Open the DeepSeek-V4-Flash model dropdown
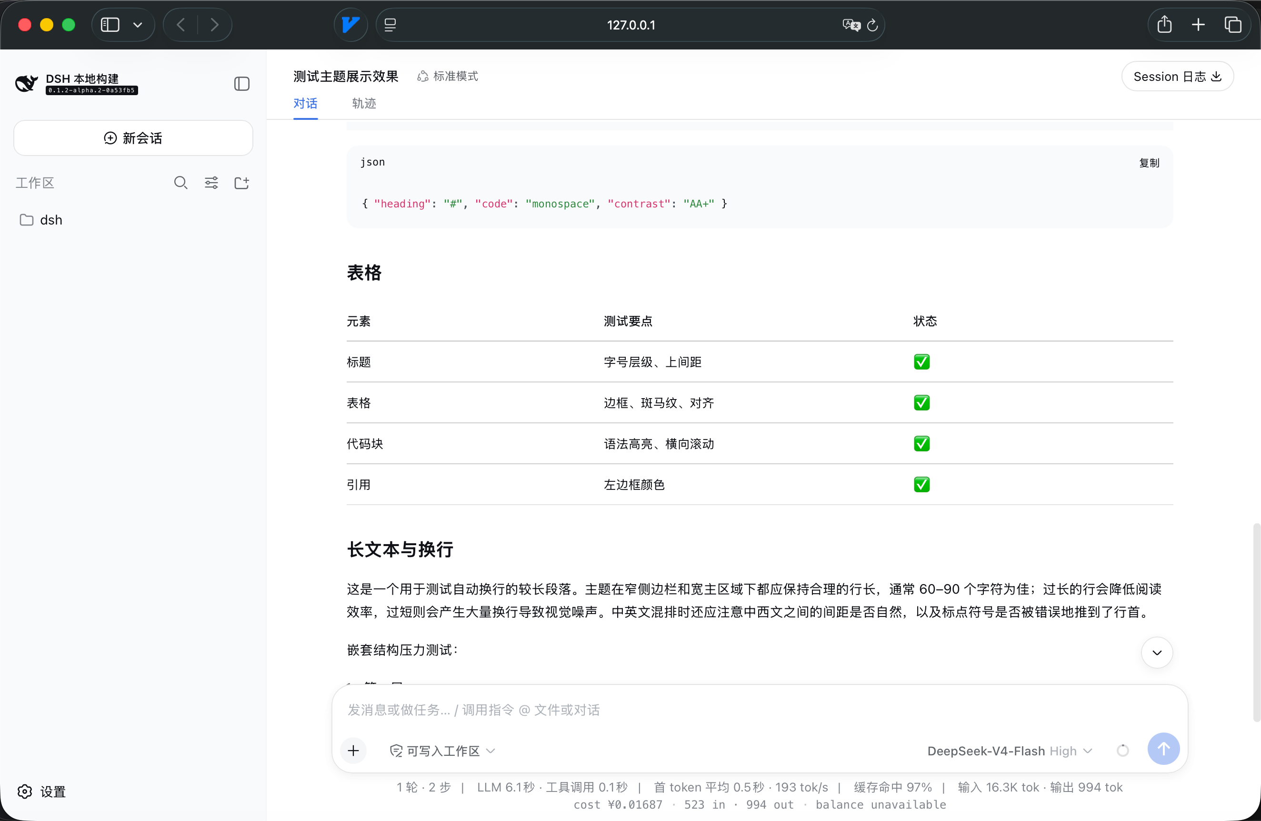 click(x=1010, y=751)
